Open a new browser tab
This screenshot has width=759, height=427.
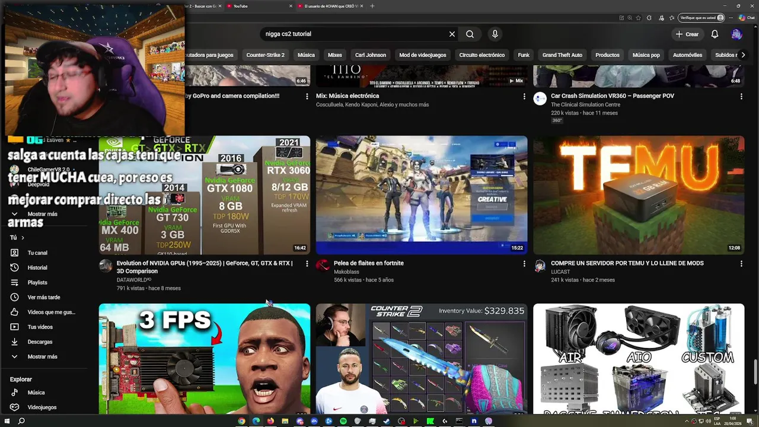pyautogui.click(x=372, y=6)
